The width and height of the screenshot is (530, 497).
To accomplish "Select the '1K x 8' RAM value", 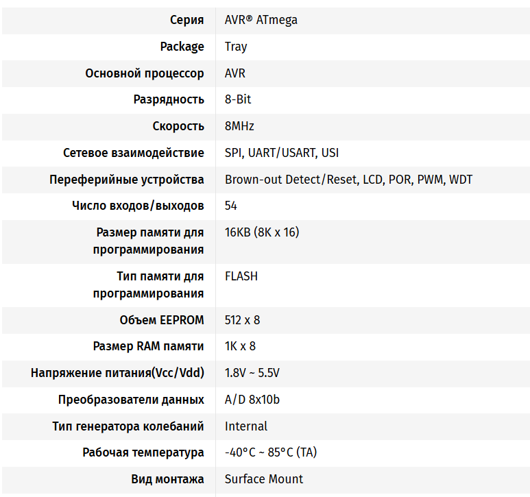I will tap(240, 346).
